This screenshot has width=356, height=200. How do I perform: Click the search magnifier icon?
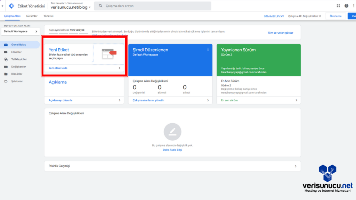point(100,6)
